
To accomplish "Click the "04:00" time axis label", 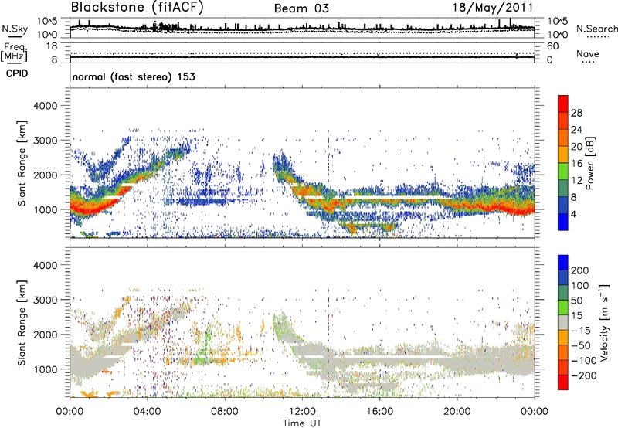I will coord(148,412).
